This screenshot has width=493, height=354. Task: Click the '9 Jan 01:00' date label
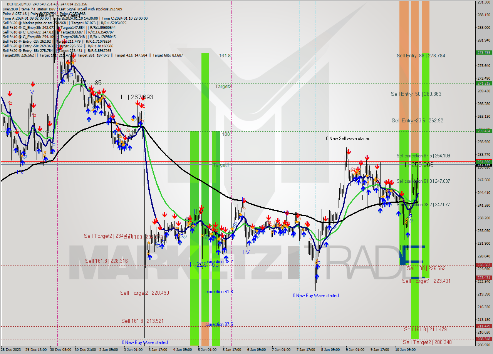point(355,350)
